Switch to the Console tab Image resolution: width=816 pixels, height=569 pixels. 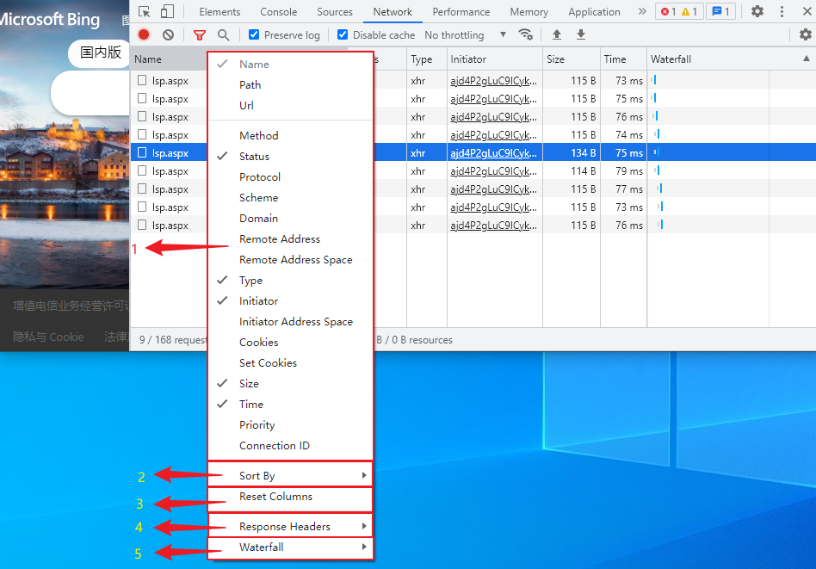(278, 12)
